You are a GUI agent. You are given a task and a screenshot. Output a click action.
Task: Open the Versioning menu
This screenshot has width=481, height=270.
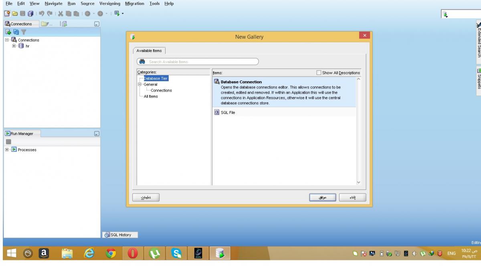point(109,4)
